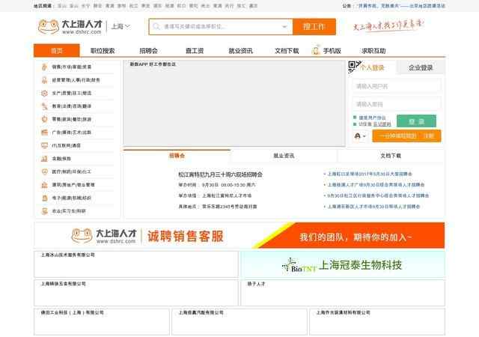Click the building category house icon
This screenshot has width=479, height=337.
tap(45, 185)
